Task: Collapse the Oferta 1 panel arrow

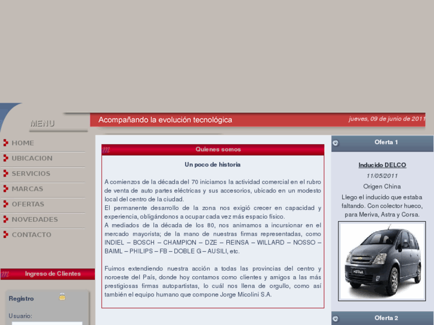Action: pyautogui.click(x=335, y=143)
